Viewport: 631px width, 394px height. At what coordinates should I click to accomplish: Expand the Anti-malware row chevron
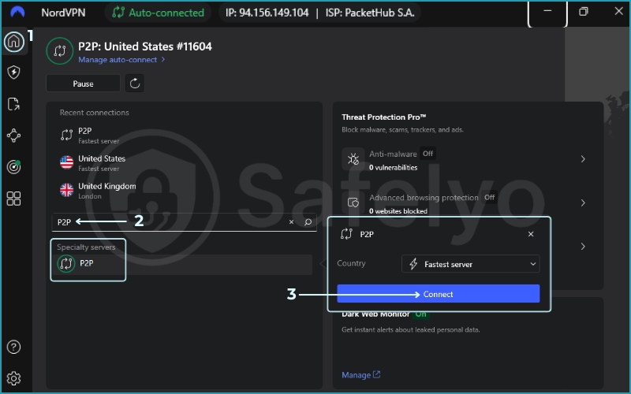pyautogui.click(x=583, y=159)
